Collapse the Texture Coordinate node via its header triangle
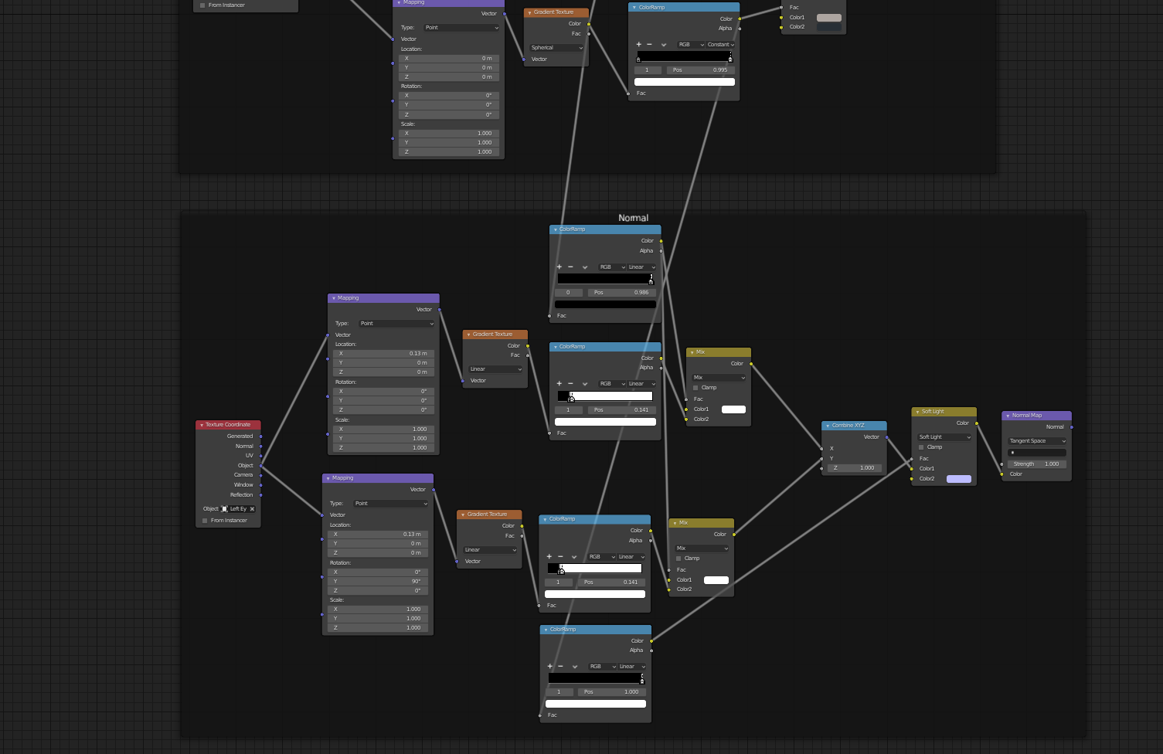This screenshot has height=754, width=1163. pyautogui.click(x=202, y=425)
